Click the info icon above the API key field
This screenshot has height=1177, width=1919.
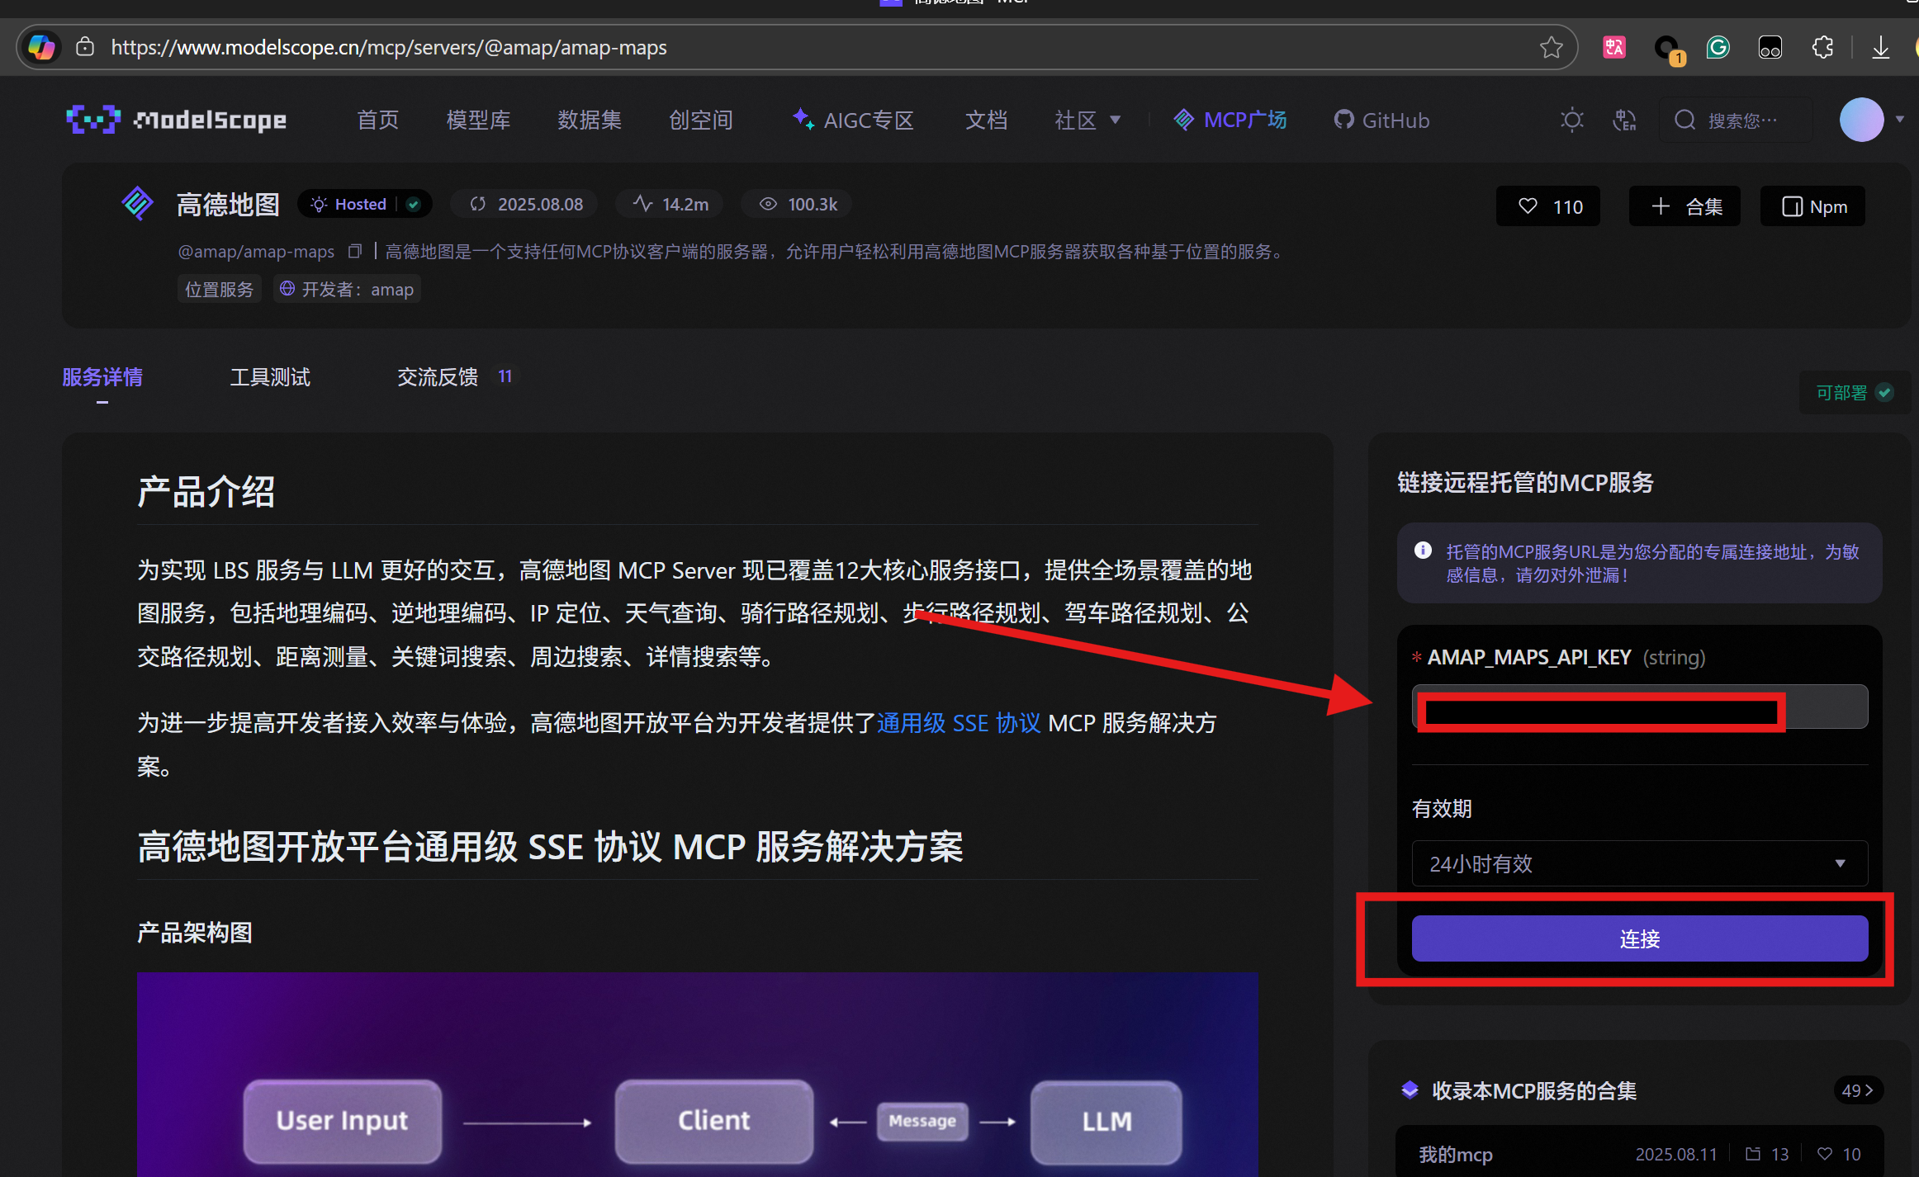click(1423, 550)
